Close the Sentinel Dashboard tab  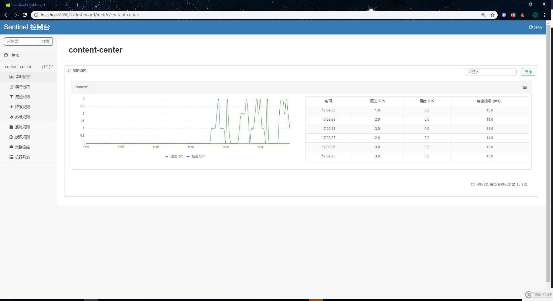(x=67, y=5)
